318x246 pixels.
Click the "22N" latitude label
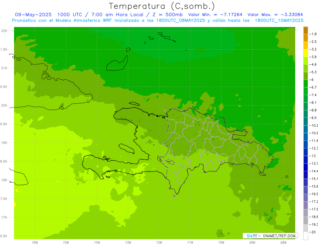click(4, 31)
